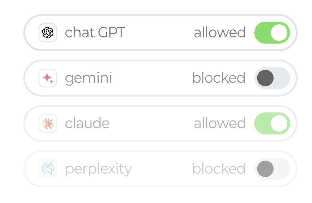Select the Gemini app icon tile
The image size is (312, 203).
48,78
